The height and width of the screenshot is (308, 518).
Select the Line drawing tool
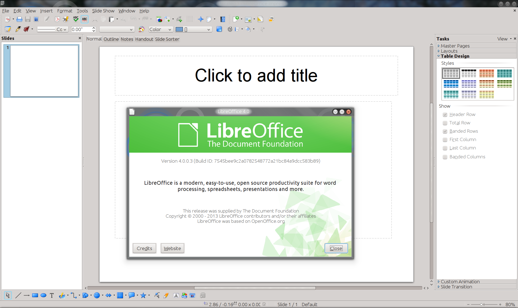coord(18,295)
